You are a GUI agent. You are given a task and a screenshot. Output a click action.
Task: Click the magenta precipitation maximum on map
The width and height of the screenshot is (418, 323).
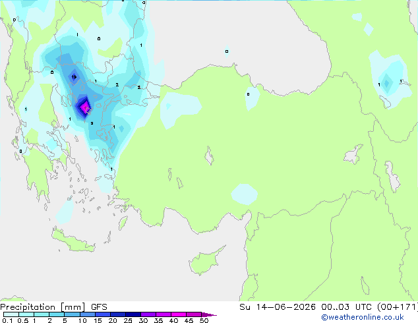click(84, 107)
